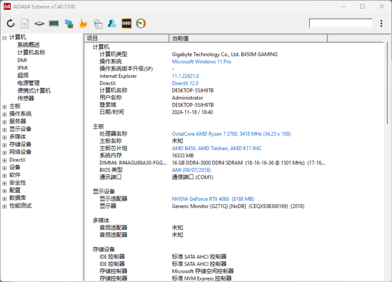This screenshot has height=282, width=392.
Task: Select the 登录域 row label
Action: click(x=108, y=105)
